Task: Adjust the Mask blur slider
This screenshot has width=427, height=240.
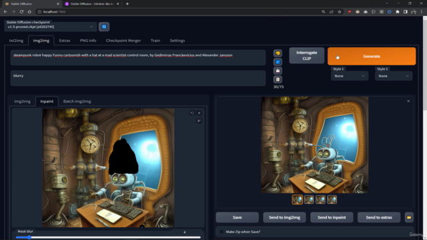Action: [x=108, y=237]
